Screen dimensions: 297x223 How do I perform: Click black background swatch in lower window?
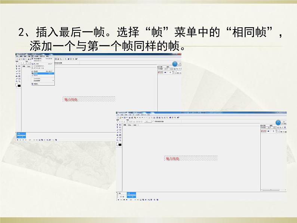[x=120, y=145]
